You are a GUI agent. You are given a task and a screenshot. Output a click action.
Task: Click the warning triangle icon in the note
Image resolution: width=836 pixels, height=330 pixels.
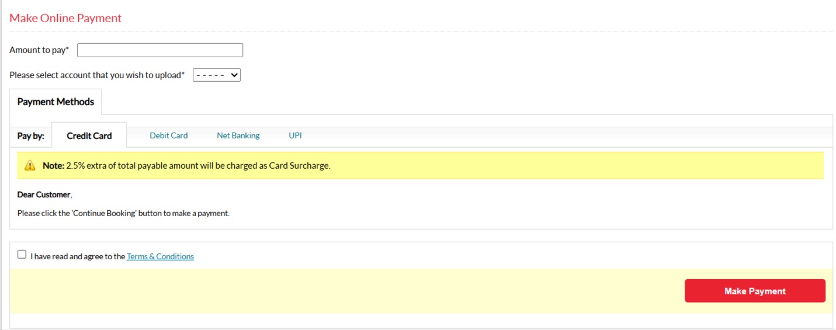(30, 166)
